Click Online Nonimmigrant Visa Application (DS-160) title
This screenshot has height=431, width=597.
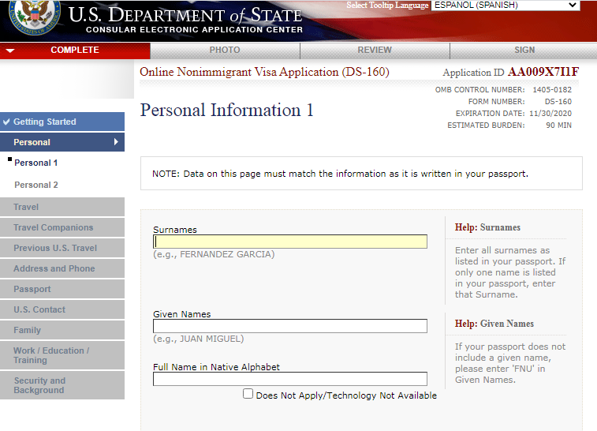(x=264, y=72)
